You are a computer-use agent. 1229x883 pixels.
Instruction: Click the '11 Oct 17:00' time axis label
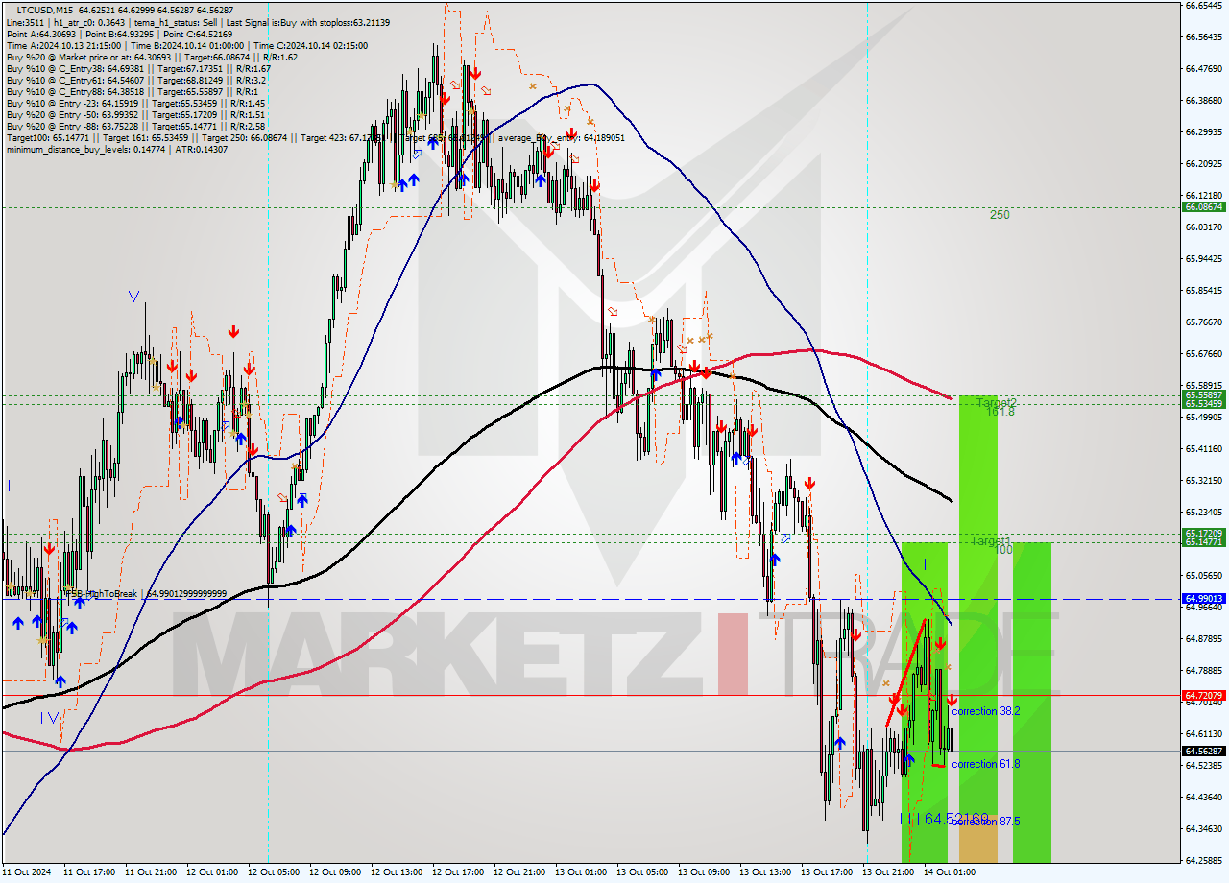tap(88, 872)
